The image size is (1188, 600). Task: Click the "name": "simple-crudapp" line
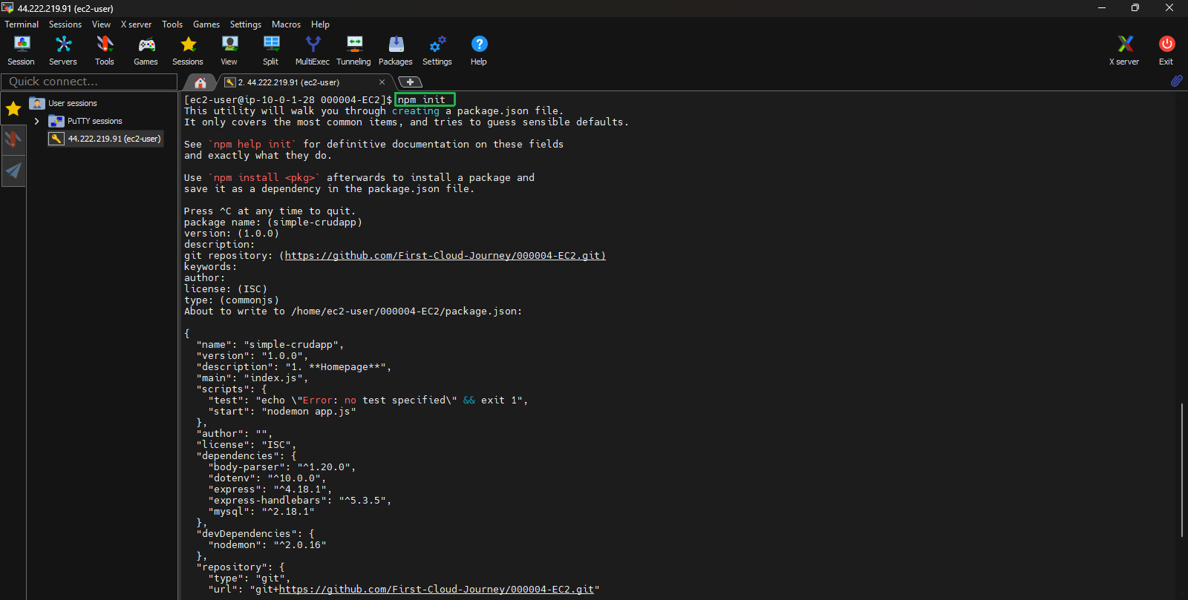click(x=270, y=345)
